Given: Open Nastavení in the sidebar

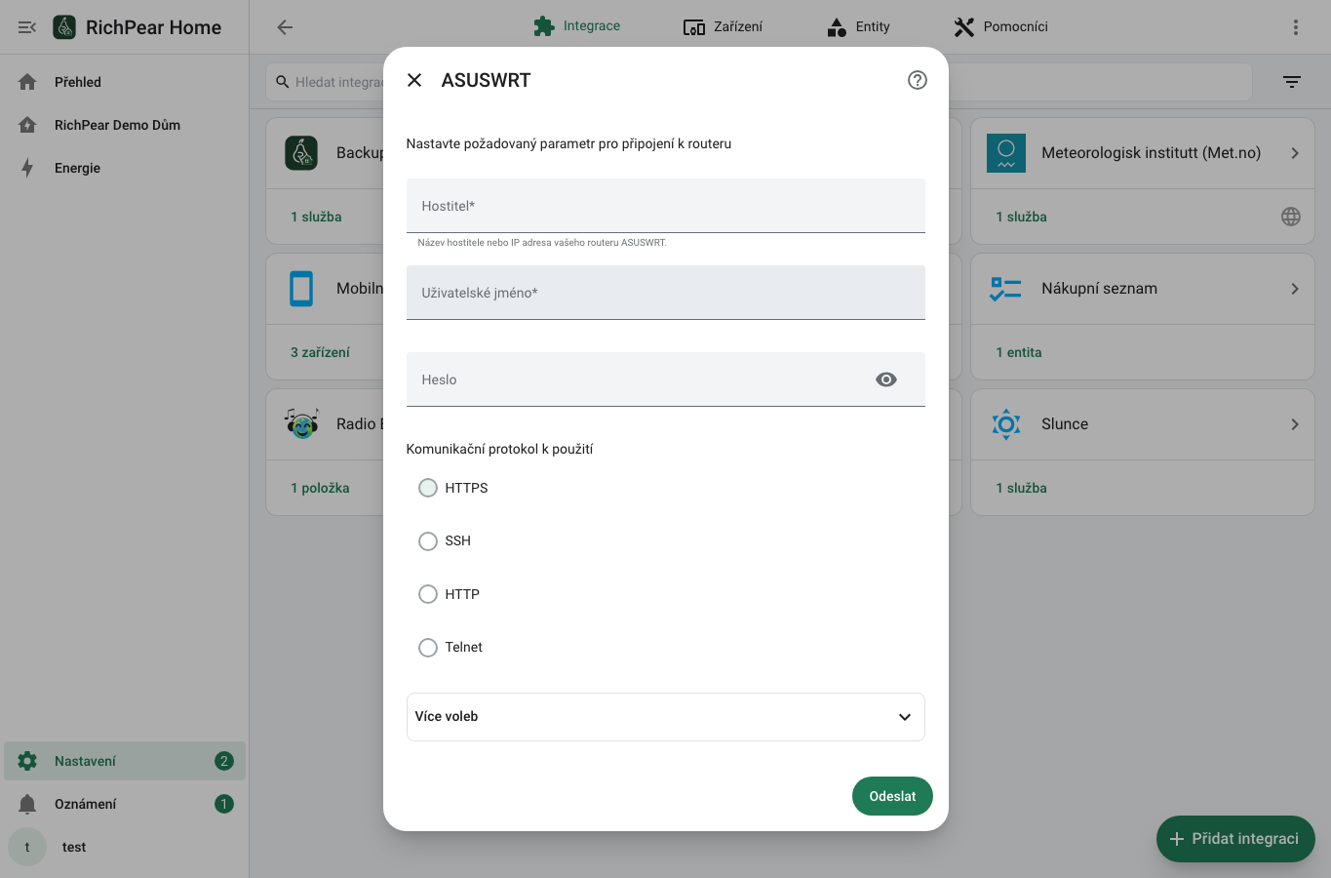Looking at the screenshot, I should point(125,761).
